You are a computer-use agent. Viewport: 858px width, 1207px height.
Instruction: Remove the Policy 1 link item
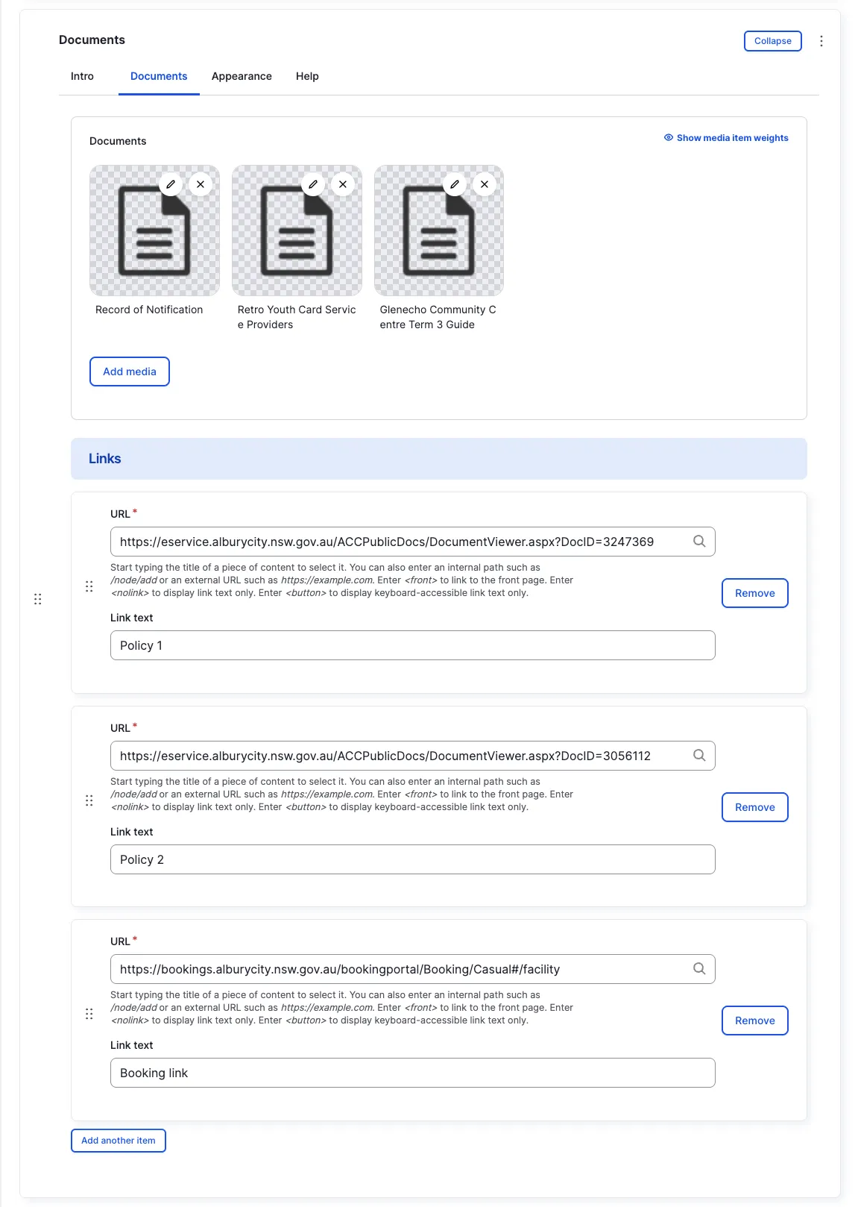point(755,593)
